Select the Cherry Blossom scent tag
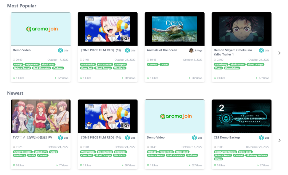288x175 pixels. pos(23,152)
